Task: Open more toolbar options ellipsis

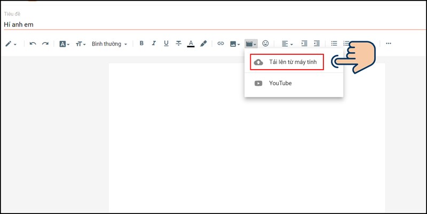Action: tap(389, 44)
